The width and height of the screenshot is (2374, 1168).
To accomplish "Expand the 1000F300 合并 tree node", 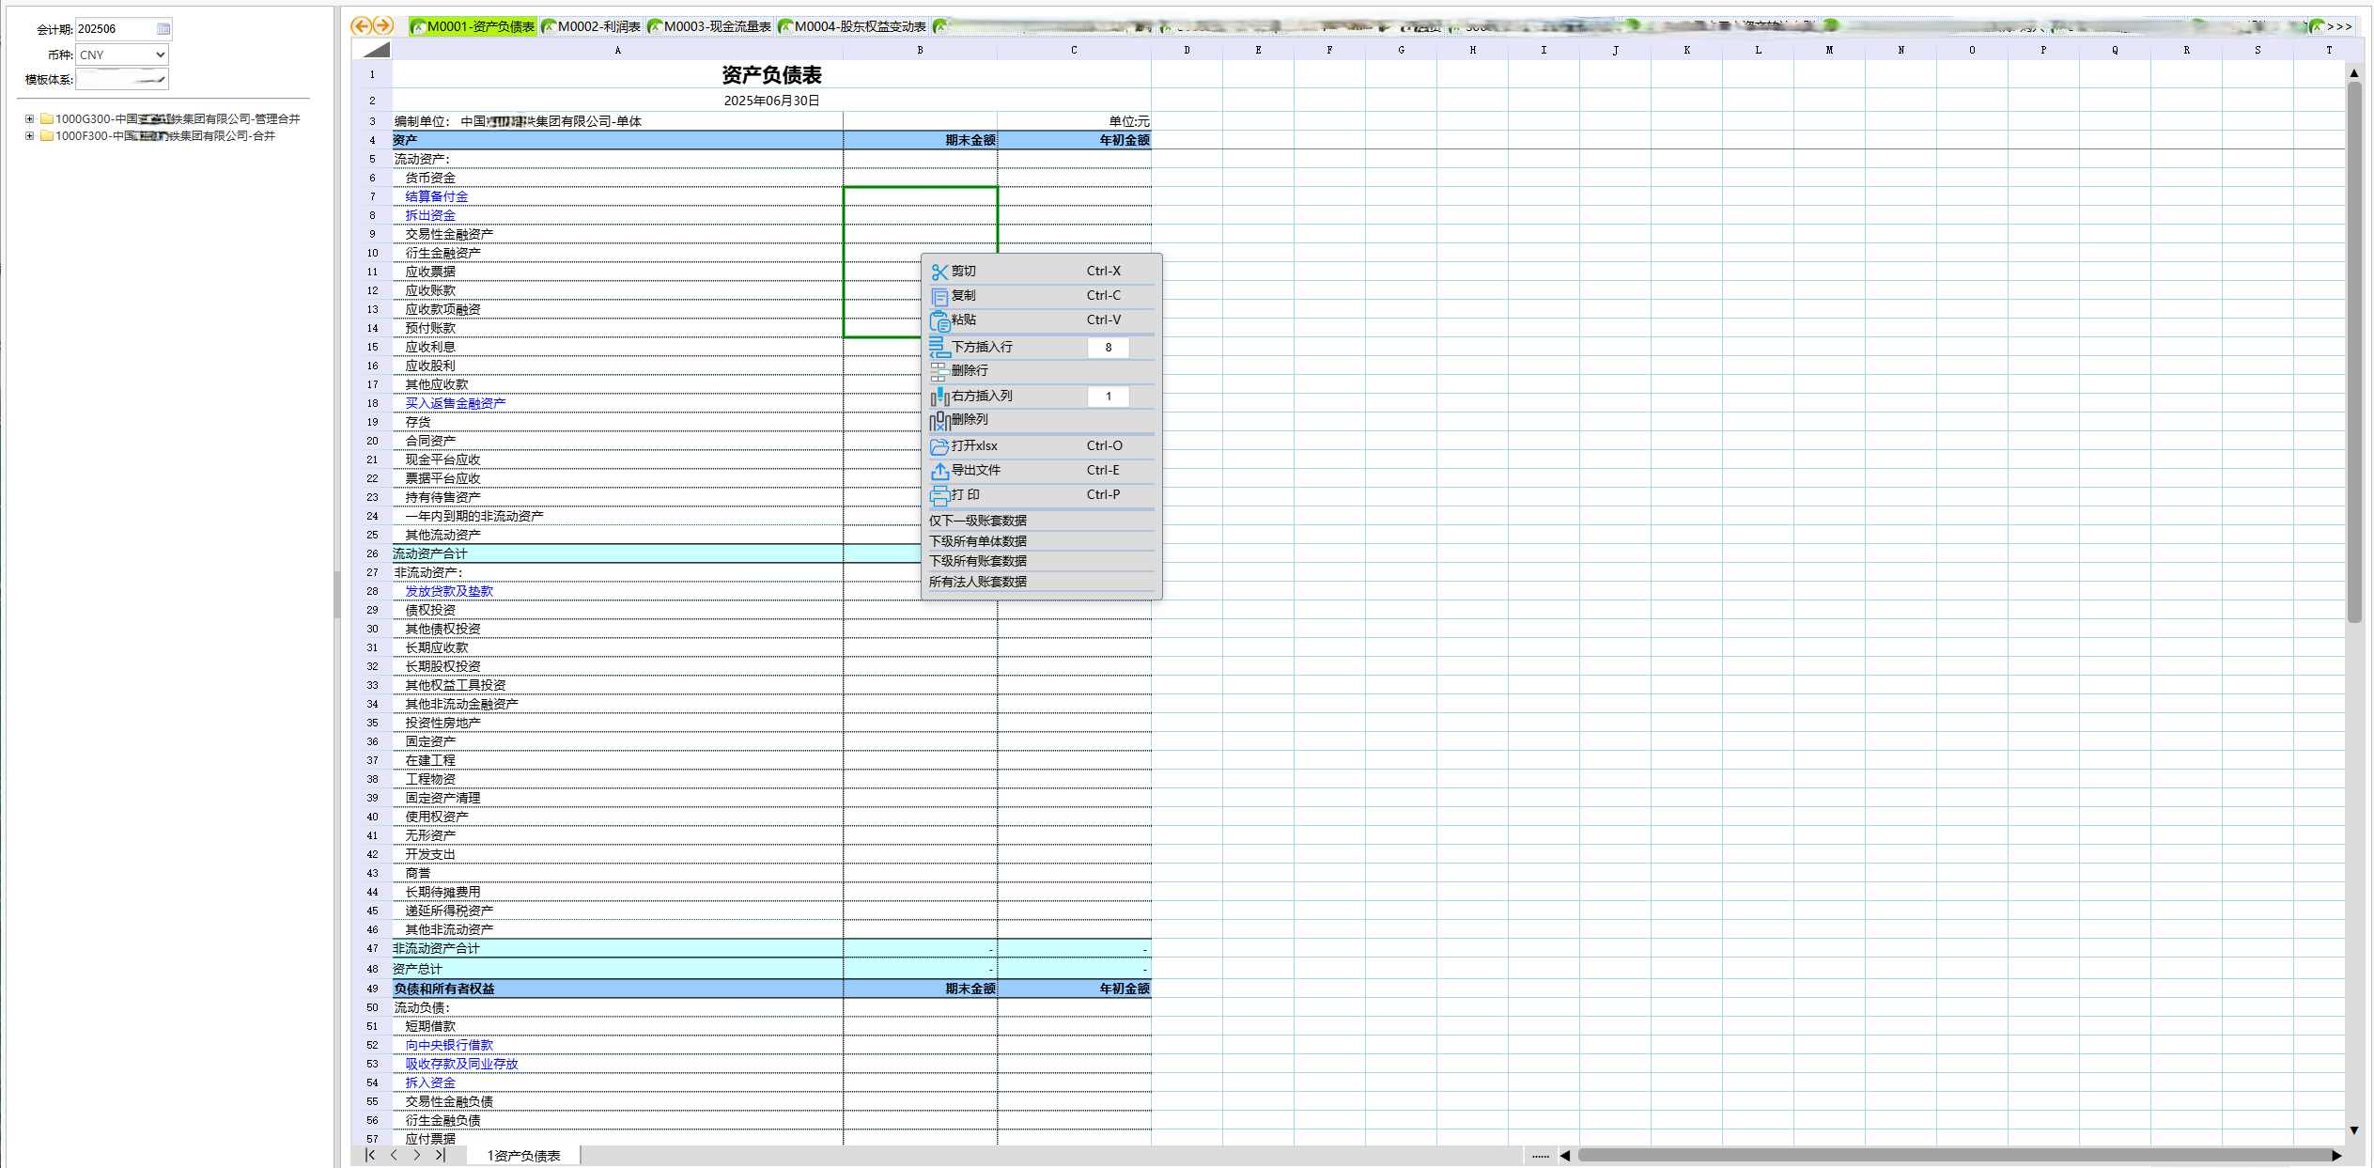I will pyautogui.click(x=29, y=136).
